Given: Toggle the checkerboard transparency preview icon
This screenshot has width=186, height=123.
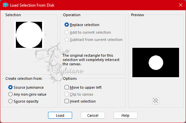Looking at the screenshot, I should (156, 101).
